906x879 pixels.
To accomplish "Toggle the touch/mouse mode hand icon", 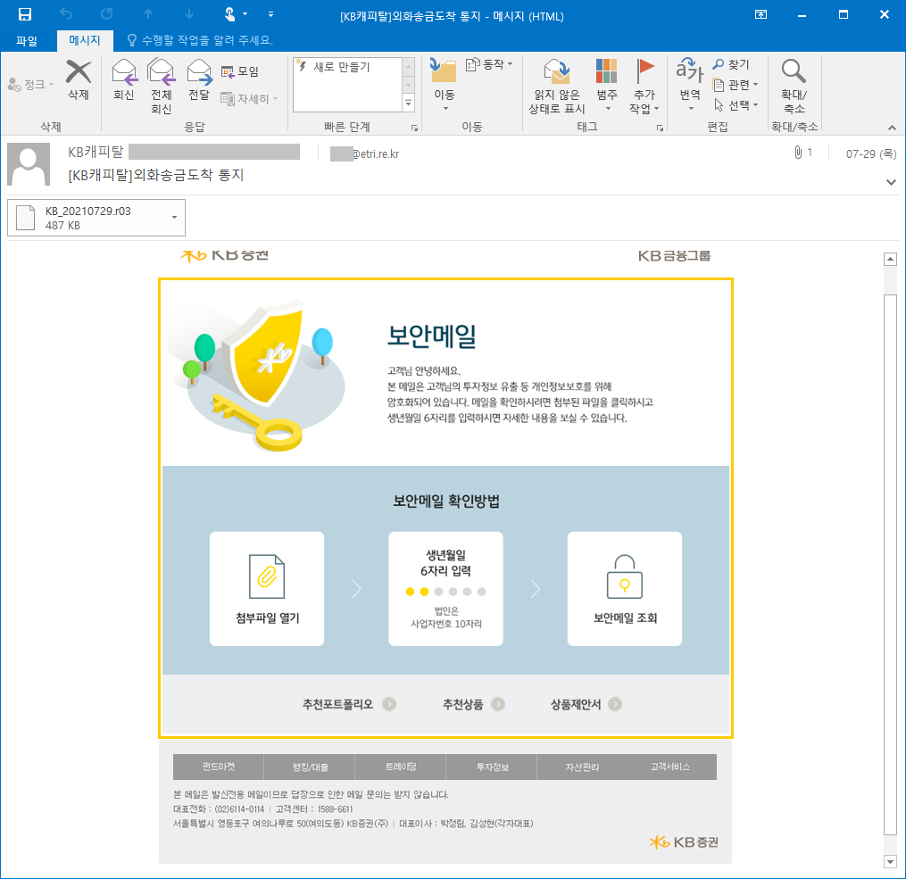I will [x=230, y=14].
